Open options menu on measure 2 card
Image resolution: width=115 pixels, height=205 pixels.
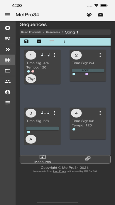pos(100,55)
